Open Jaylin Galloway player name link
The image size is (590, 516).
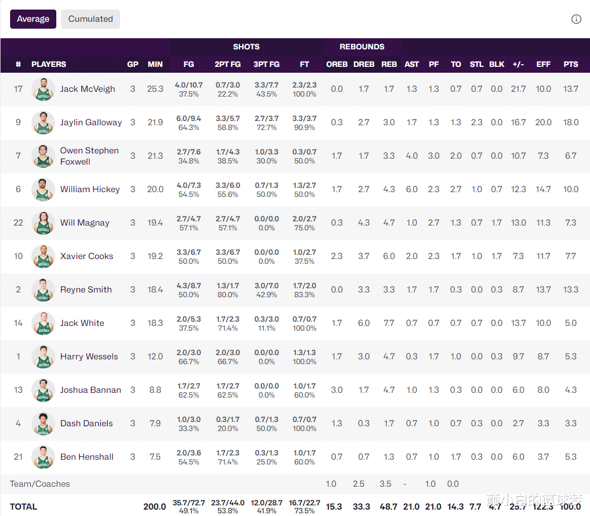point(91,123)
